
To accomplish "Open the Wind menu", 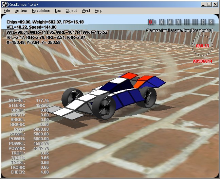I will 86,11.
